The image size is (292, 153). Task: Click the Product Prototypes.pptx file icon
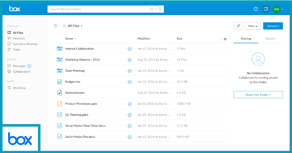[59, 103]
